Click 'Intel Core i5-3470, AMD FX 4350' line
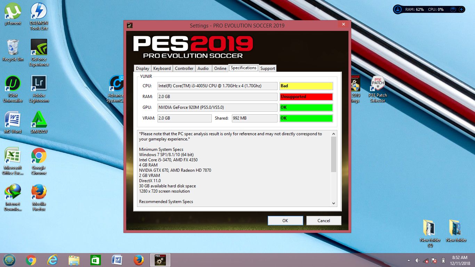The image size is (475, 267). [168, 160]
